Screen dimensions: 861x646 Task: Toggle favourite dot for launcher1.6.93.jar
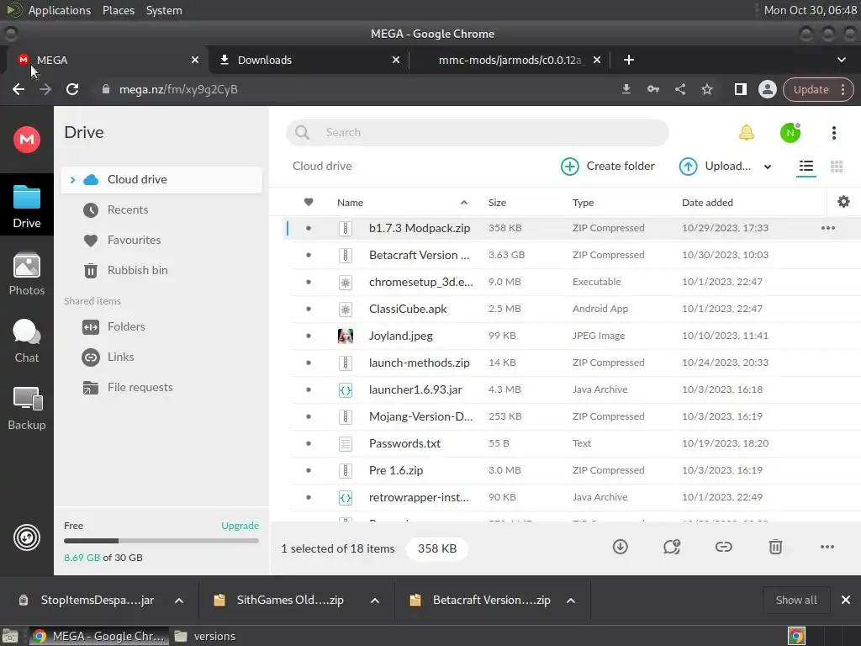click(309, 389)
